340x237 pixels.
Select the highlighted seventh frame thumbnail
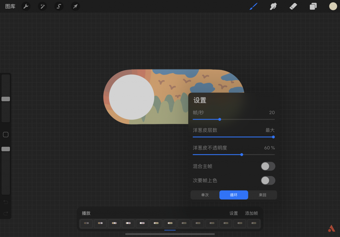pos(170,224)
